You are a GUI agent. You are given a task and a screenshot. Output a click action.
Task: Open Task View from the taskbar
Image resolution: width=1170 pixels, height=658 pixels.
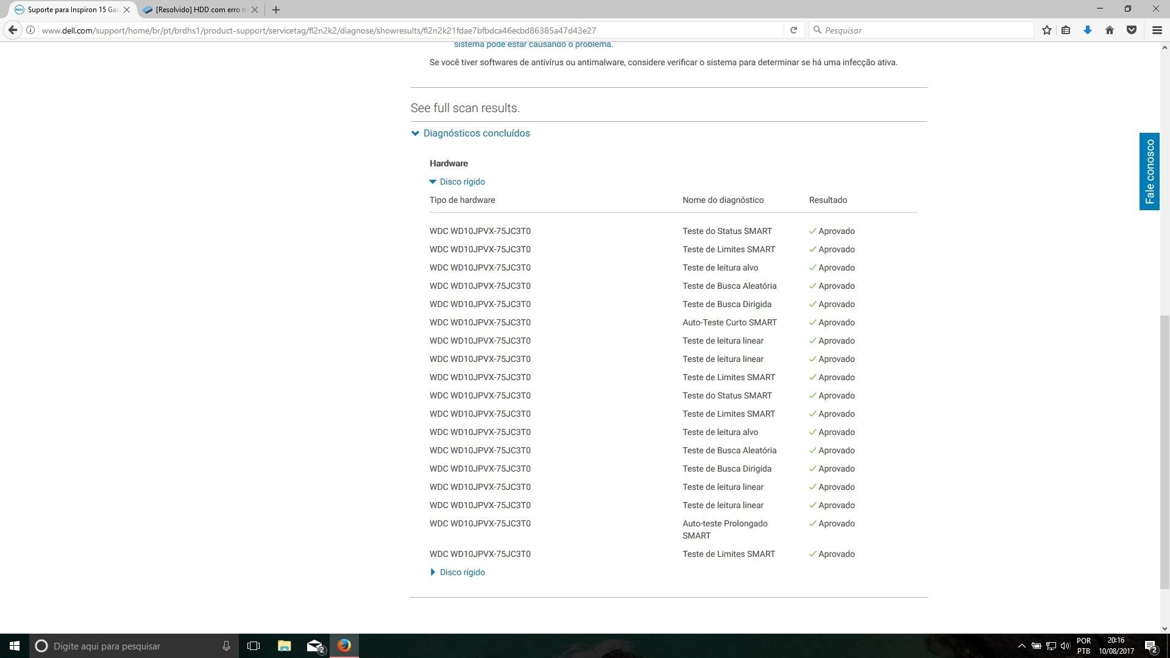(253, 646)
